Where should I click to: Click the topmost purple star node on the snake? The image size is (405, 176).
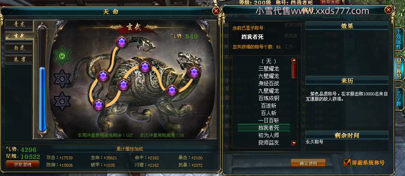[x=121, y=42]
